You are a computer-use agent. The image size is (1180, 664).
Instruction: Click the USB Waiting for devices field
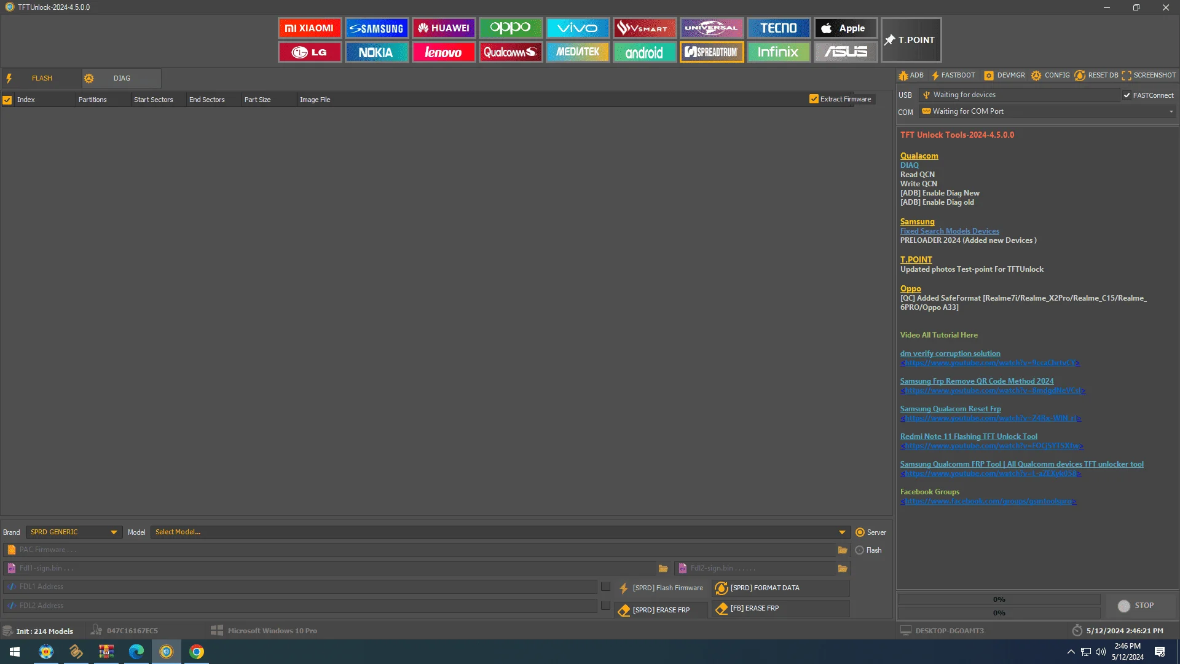click(x=1019, y=95)
